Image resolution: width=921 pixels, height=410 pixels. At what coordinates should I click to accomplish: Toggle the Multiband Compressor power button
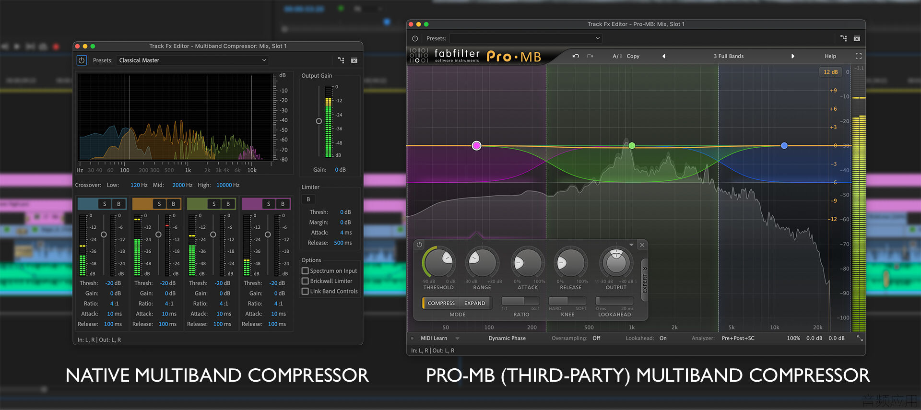(x=82, y=60)
